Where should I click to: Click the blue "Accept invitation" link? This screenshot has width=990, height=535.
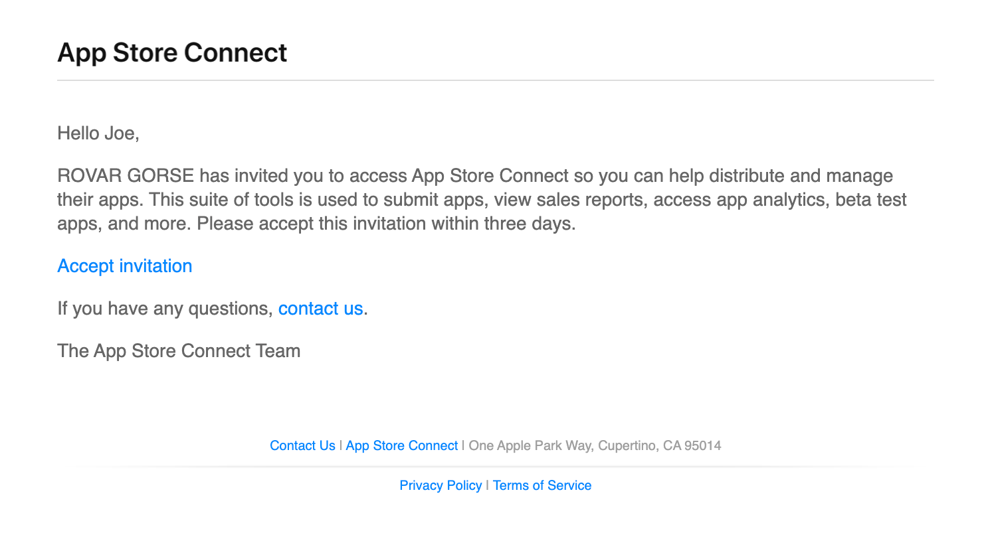[125, 266]
